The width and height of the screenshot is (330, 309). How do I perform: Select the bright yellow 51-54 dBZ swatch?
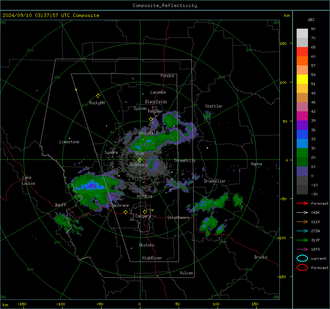pyautogui.click(x=302, y=79)
